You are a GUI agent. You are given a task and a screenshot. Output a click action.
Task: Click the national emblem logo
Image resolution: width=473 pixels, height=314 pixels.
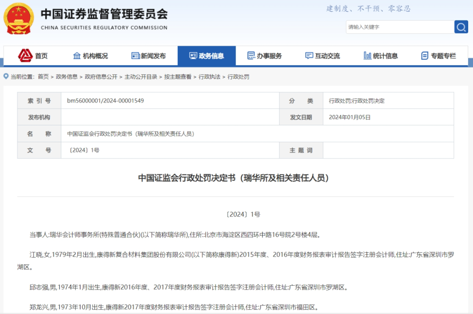pos(19,19)
